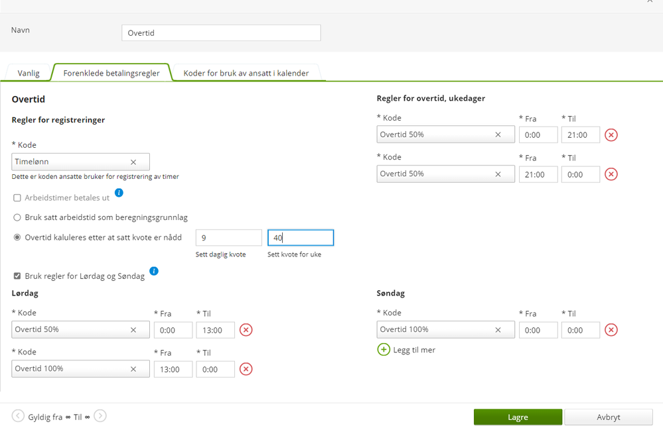Image resolution: width=663 pixels, height=430 pixels.
Task: Delete the Søndag Overtid 100% rule
Action: (611, 330)
